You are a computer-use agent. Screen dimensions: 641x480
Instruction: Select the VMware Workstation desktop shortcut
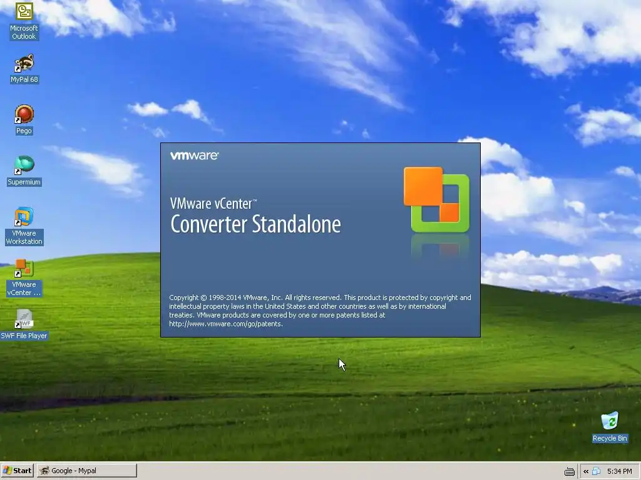tap(24, 226)
